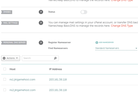Click the Find Nameservers label
138x106 pixels.
[58, 48]
